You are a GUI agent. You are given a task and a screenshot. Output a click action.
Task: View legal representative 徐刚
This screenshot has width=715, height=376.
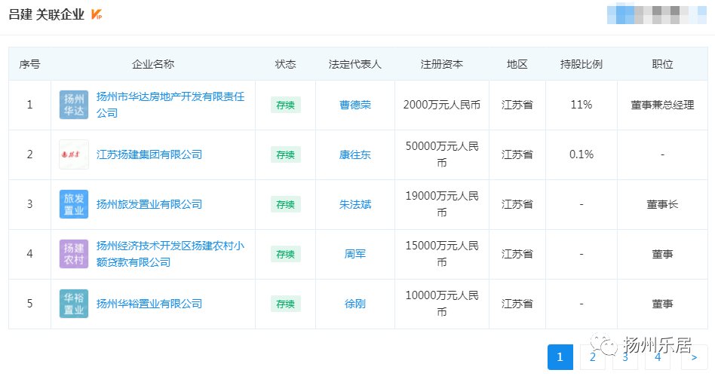point(355,304)
